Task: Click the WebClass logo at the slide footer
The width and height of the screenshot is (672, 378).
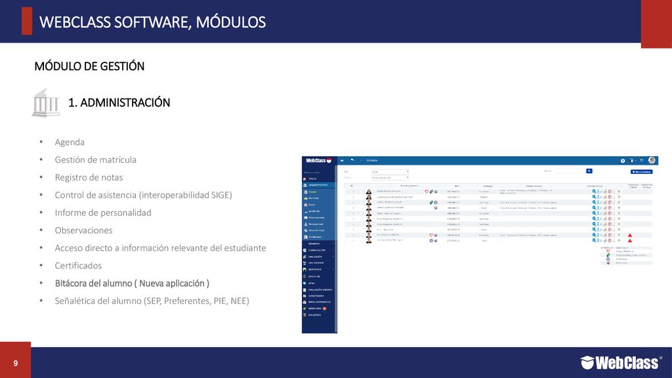Action: (621, 362)
